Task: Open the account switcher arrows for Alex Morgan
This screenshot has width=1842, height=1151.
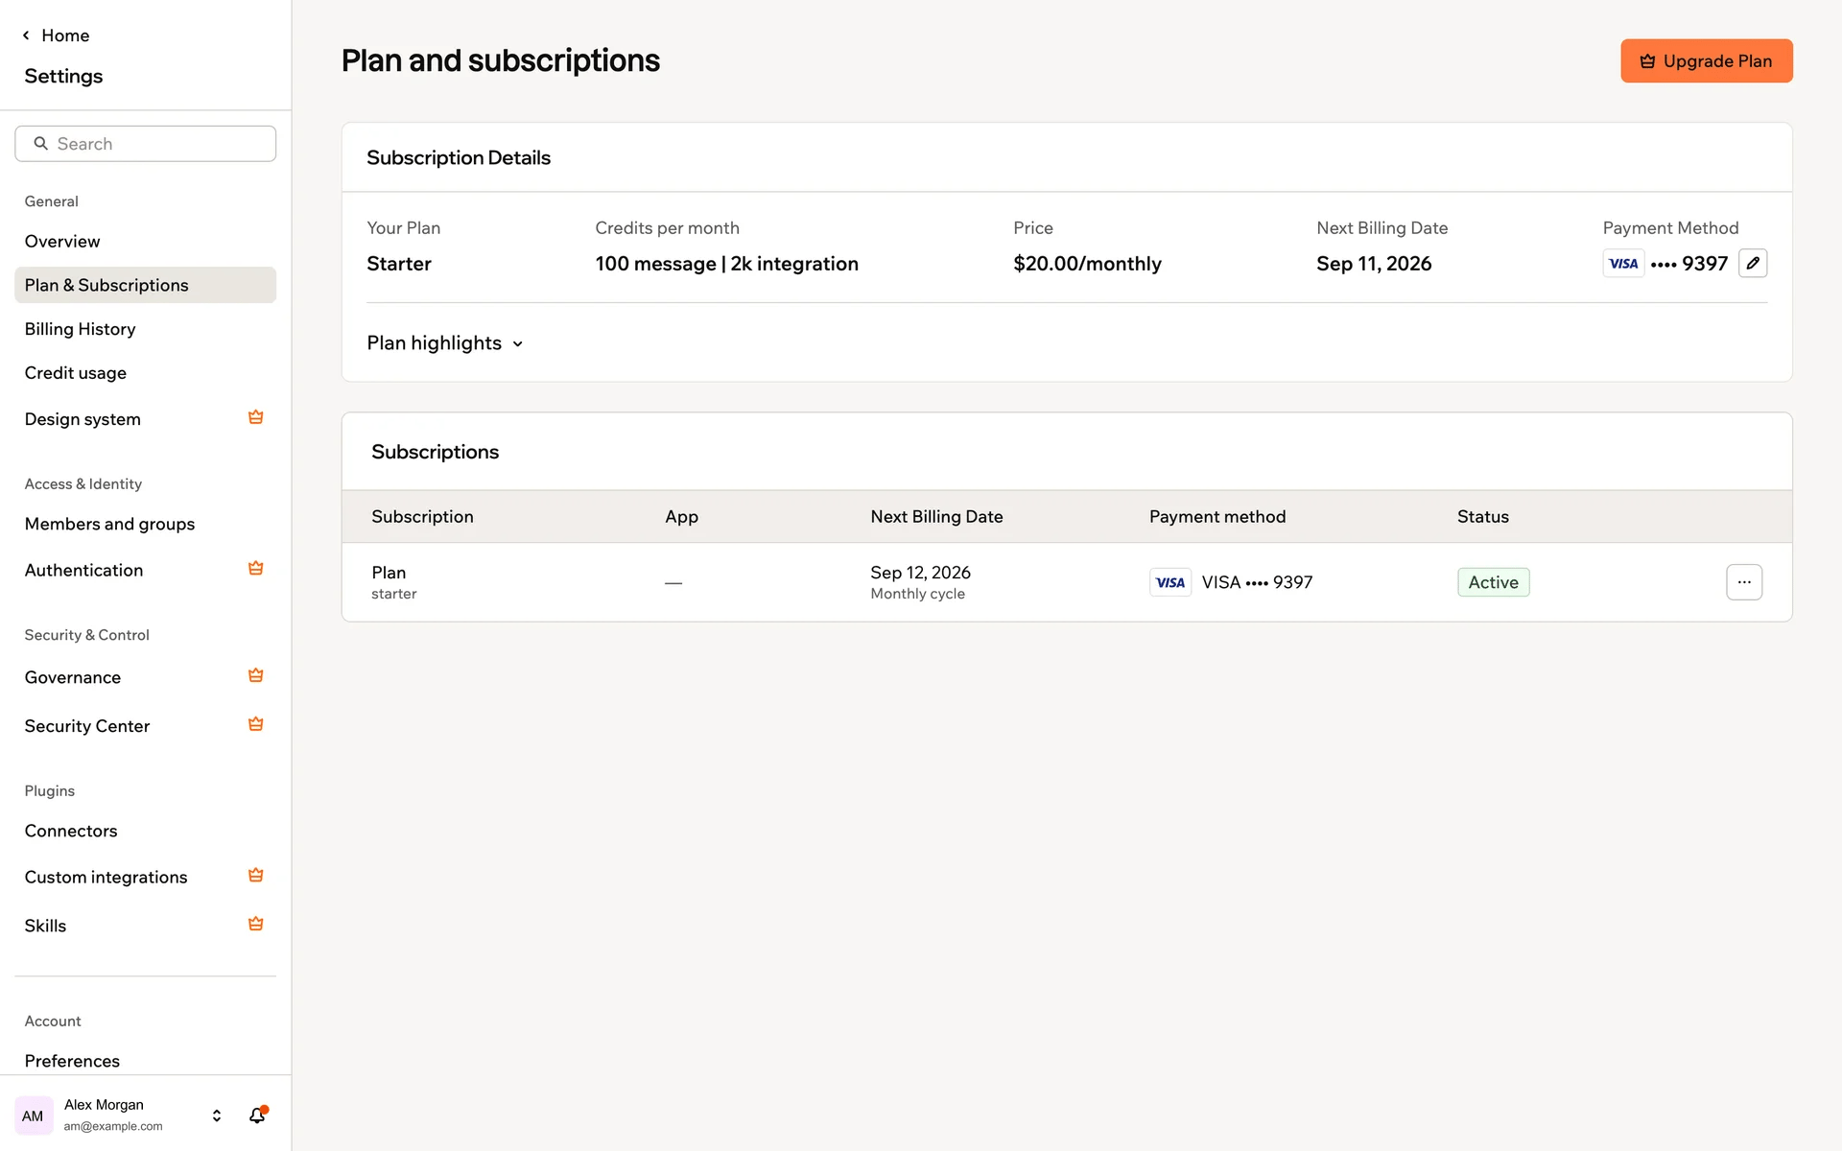Action: pos(217,1116)
